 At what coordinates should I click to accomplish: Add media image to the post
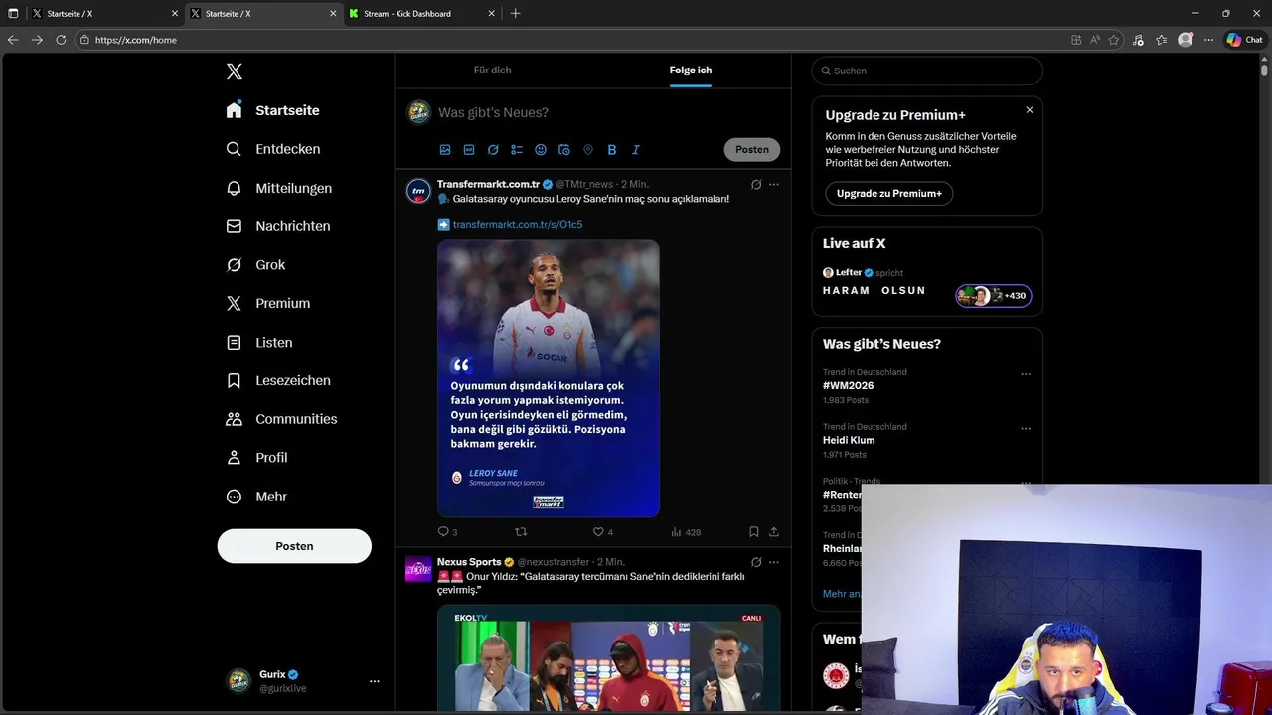pos(445,150)
